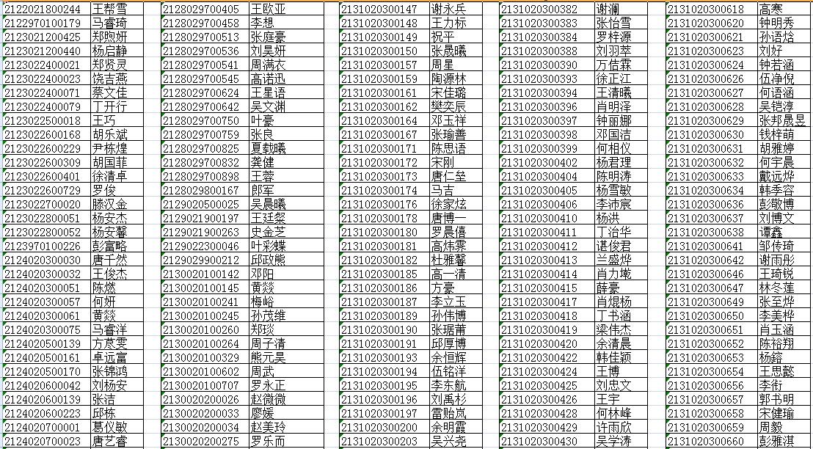
Task: Select the ID cell 2128029800167
Action: pyautogui.click(x=205, y=190)
